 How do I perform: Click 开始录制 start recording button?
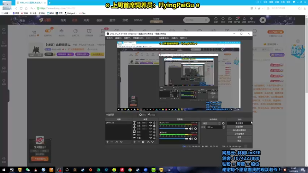tap(239, 127)
